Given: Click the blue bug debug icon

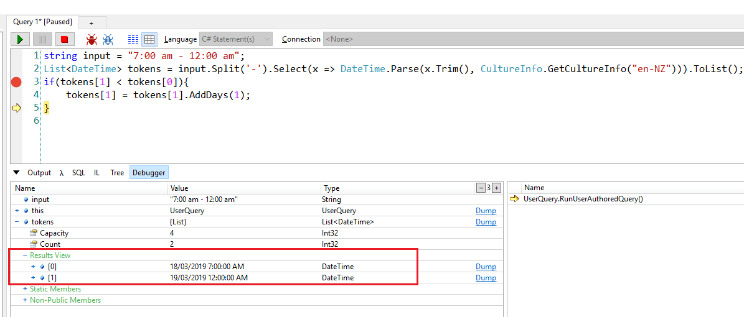Looking at the screenshot, I should click(x=108, y=39).
